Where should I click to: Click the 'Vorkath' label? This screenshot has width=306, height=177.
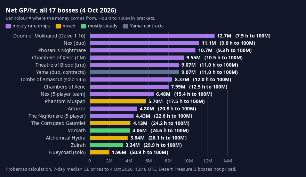point(77,130)
